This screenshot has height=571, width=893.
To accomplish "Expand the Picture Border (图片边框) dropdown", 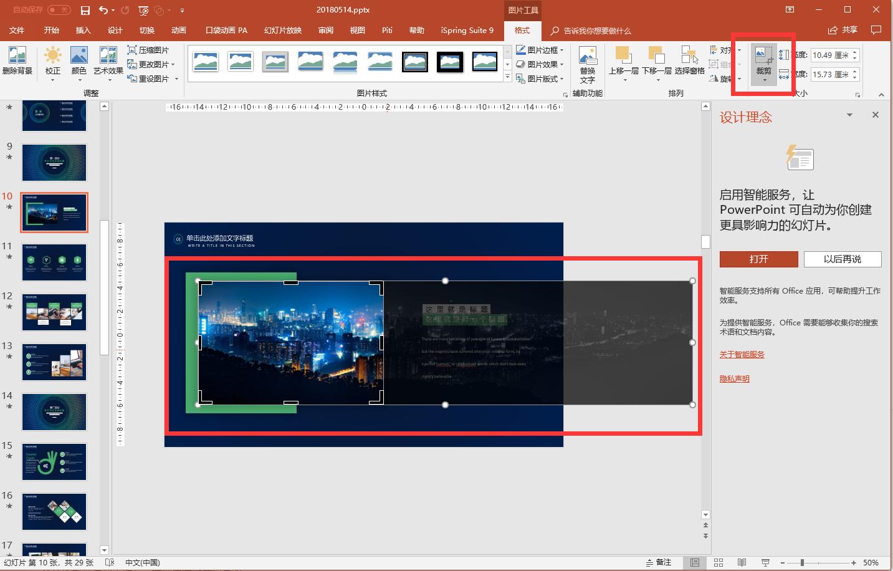I will point(540,50).
